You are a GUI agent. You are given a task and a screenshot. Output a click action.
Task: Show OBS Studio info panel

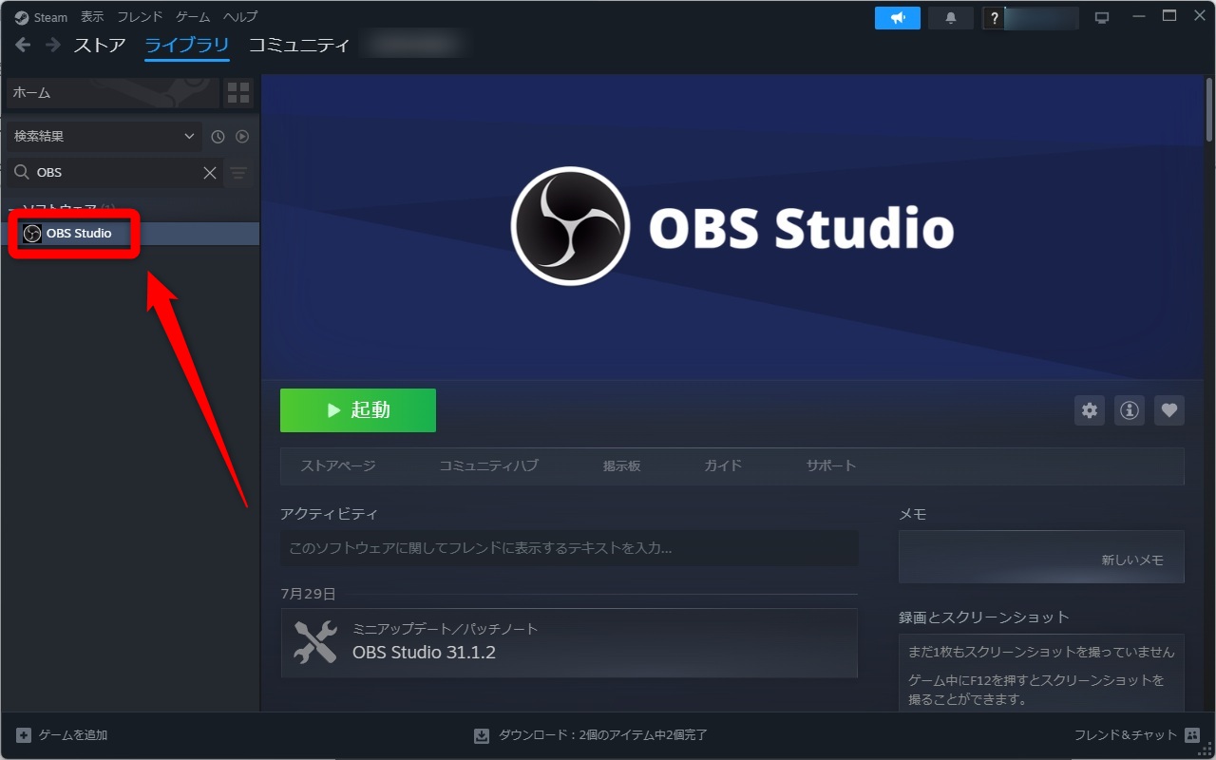pyautogui.click(x=1130, y=410)
